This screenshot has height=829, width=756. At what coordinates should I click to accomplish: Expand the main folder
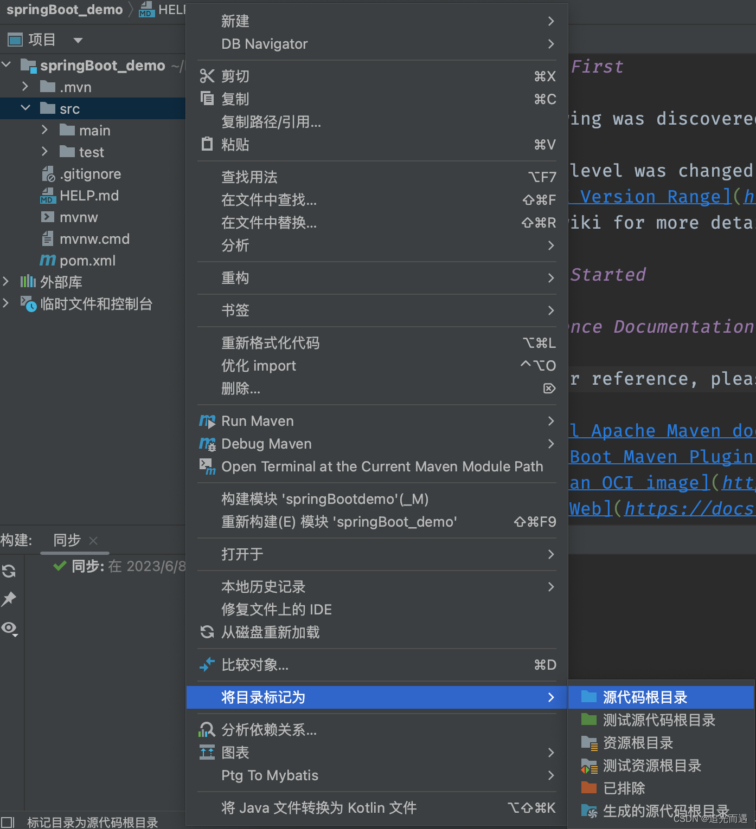coord(44,129)
